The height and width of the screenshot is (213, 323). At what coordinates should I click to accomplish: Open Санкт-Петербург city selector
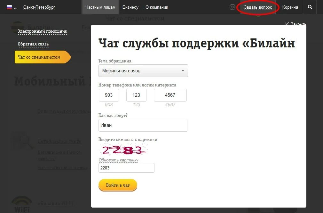pos(39,7)
